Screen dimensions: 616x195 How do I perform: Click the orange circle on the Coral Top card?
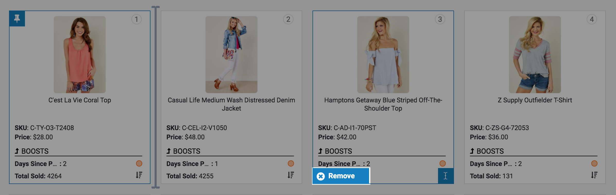pyautogui.click(x=139, y=163)
